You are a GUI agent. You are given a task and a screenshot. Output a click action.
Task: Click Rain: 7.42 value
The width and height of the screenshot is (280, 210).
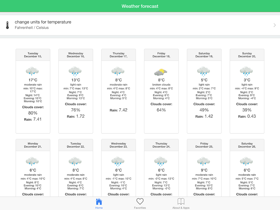119,110
